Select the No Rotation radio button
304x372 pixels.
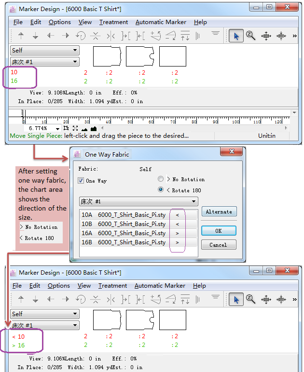(x=161, y=179)
